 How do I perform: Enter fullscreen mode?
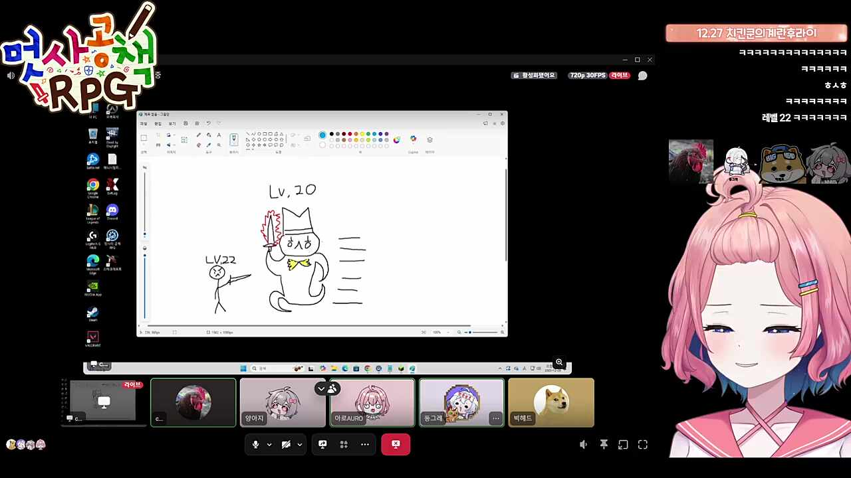[x=642, y=444]
